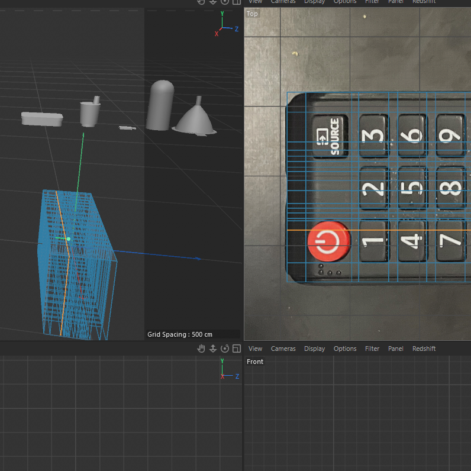This screenshot has width=471, height=471.
Task: Toggle the maximize viewport icon in lower-left viewport header
Action: 237,349
